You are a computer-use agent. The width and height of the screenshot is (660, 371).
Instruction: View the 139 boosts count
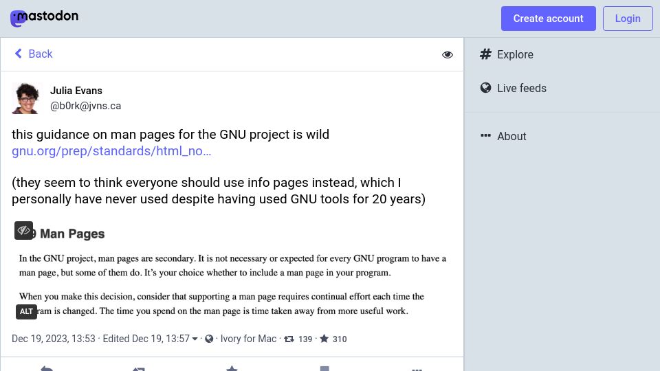[298, 339]
